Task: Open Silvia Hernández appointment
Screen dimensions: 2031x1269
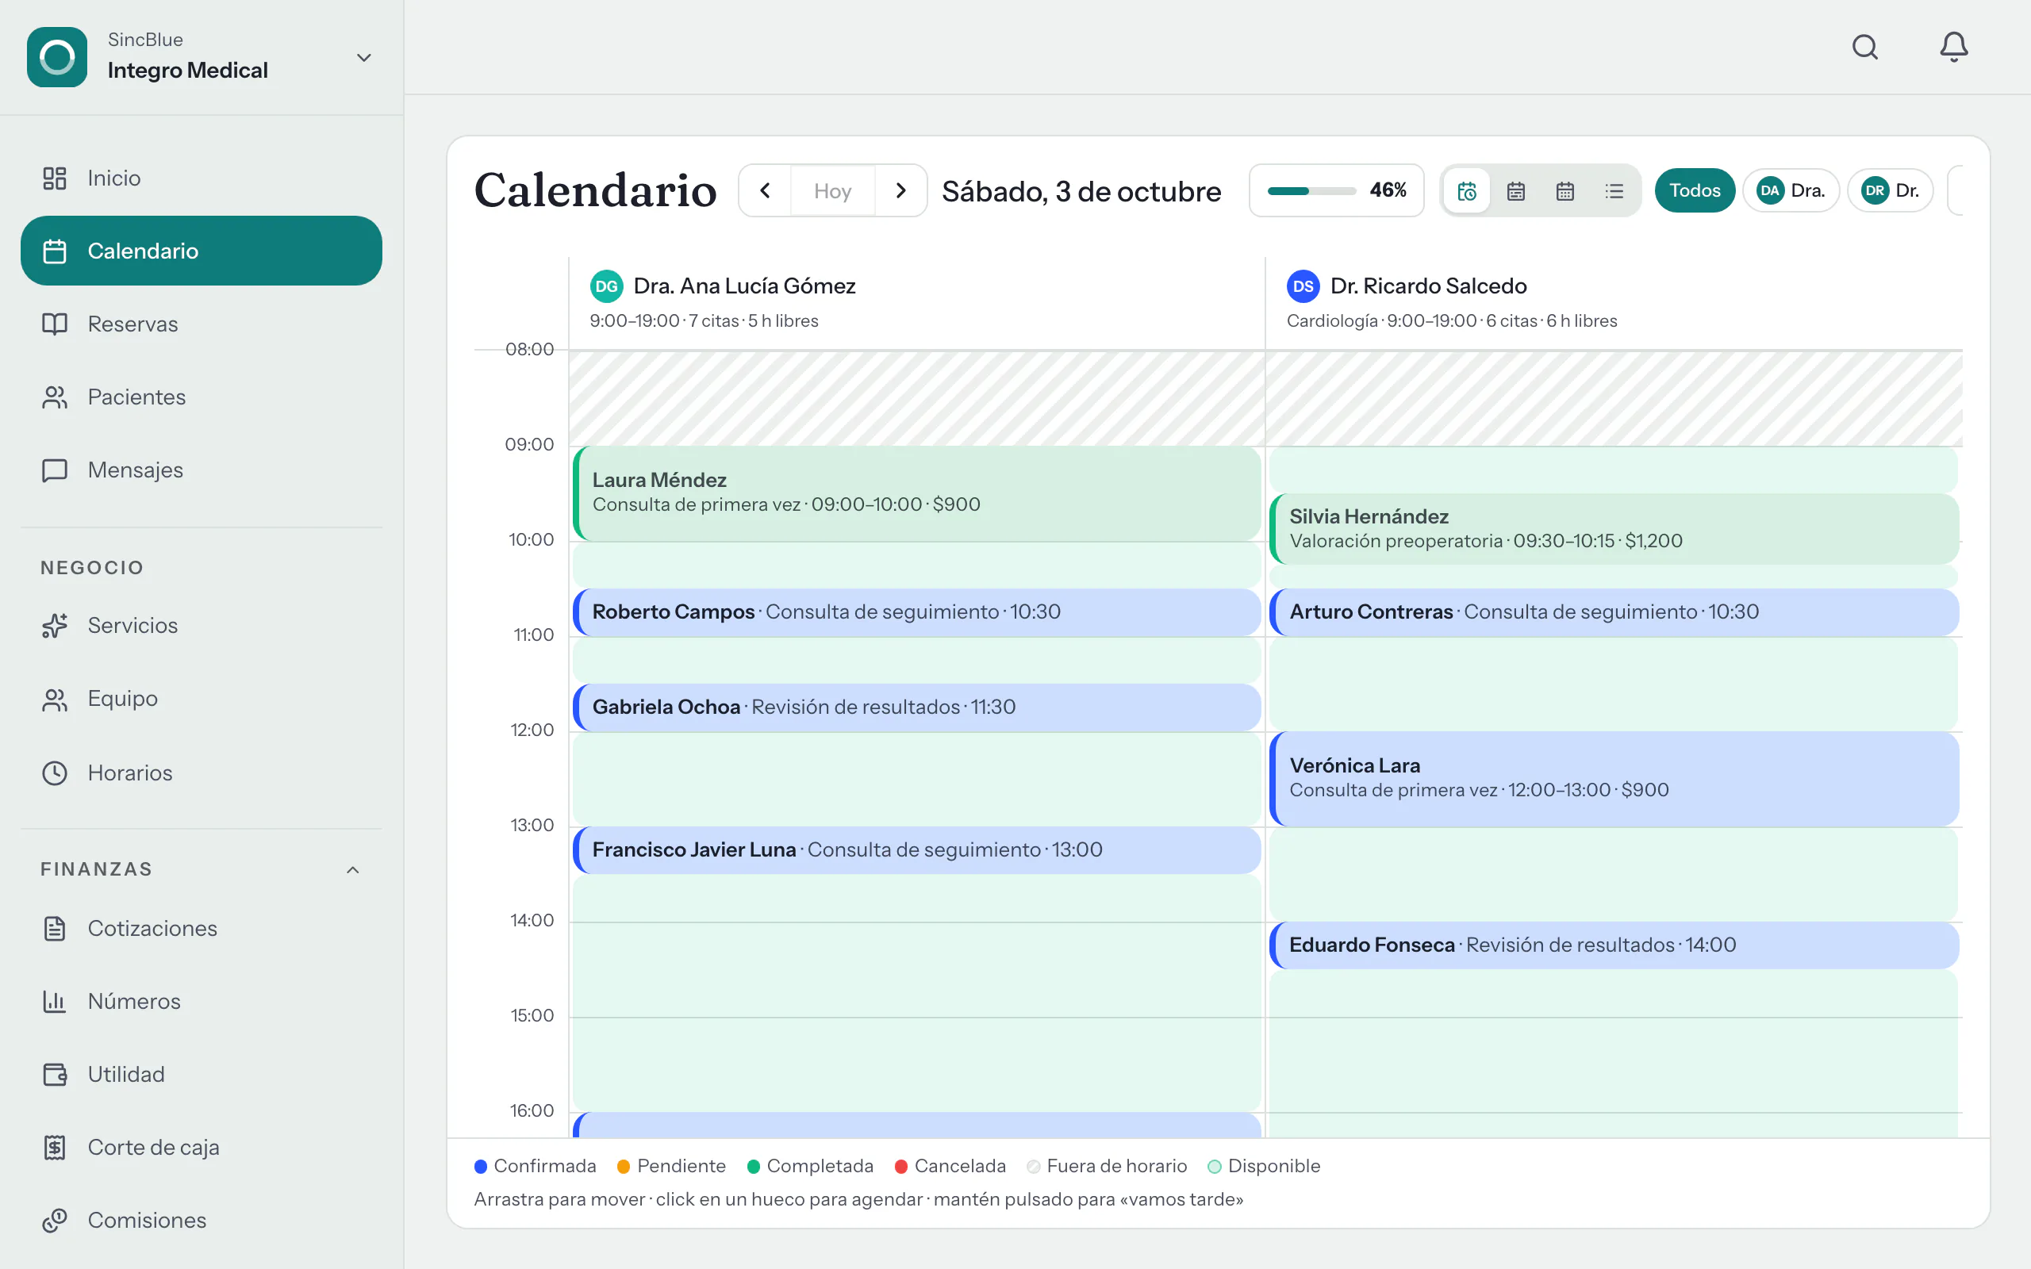Action: pyautogui.click(x=1614, y=529)
